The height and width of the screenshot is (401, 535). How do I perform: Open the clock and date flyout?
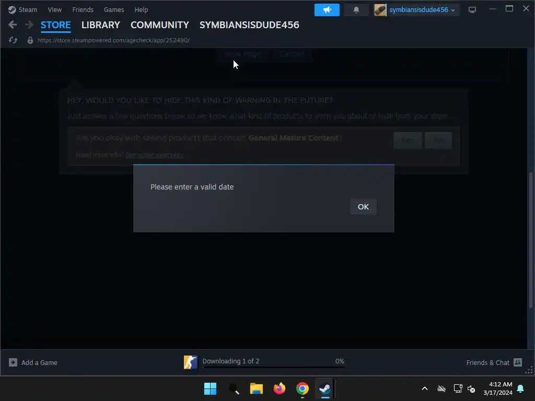pyautogui.click(x=498, y=388)
